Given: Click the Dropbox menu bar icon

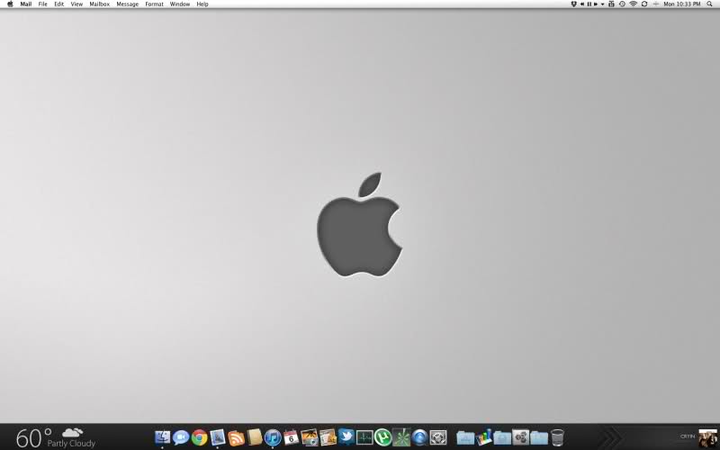Looking at the screenshot, I should click(573, 4).
